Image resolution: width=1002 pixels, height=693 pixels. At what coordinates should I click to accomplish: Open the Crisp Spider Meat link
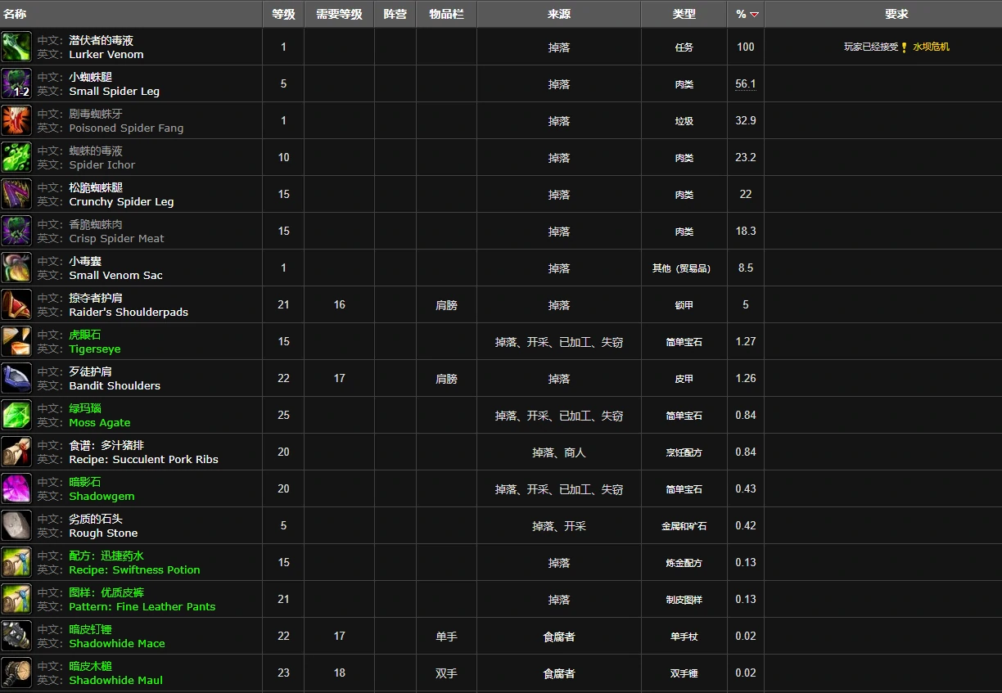(x=116, y=239)
